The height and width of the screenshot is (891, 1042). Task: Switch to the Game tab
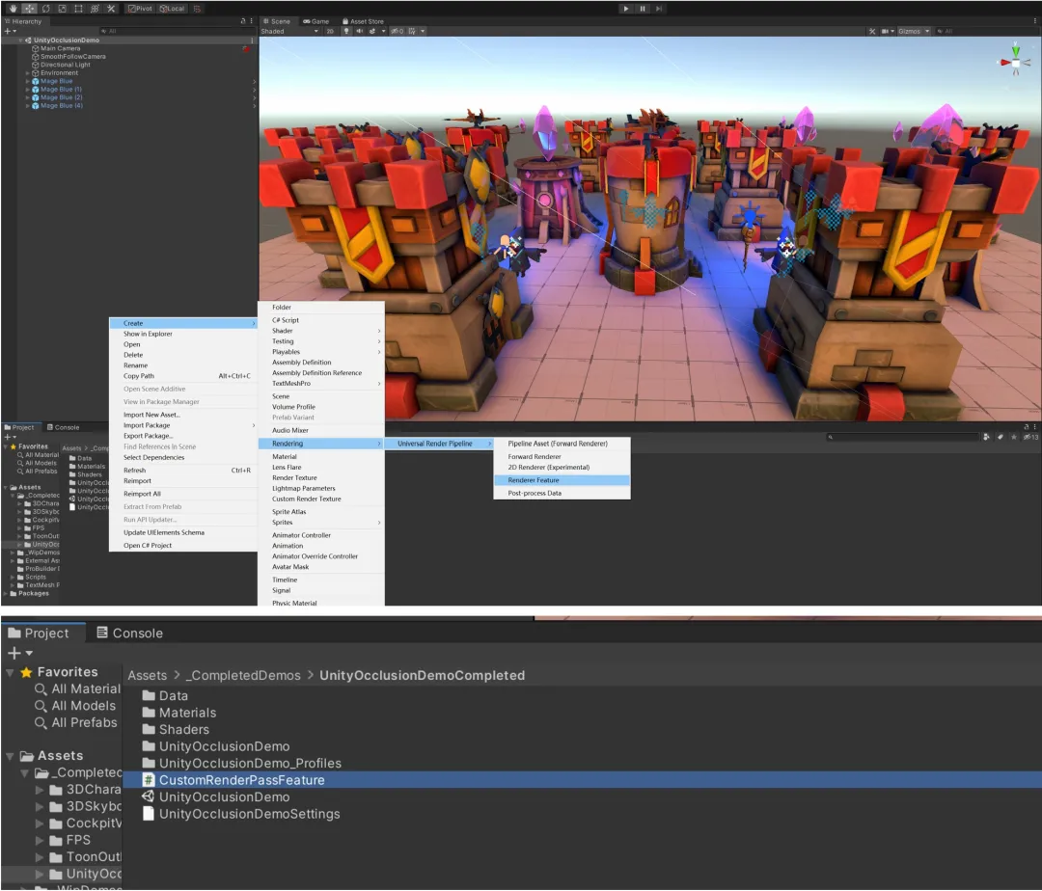[316, 21]
